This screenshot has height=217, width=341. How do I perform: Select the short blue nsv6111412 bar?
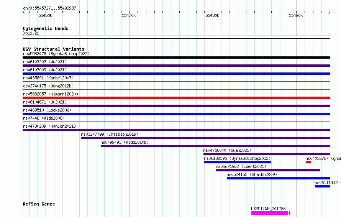click(x=323, y=186)
